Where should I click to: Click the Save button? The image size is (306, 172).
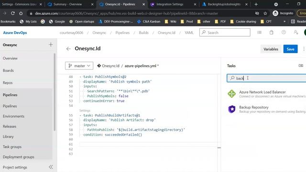coord(290,49)
